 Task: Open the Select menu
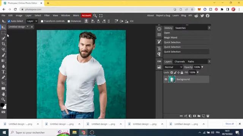(x=38, y=15)
